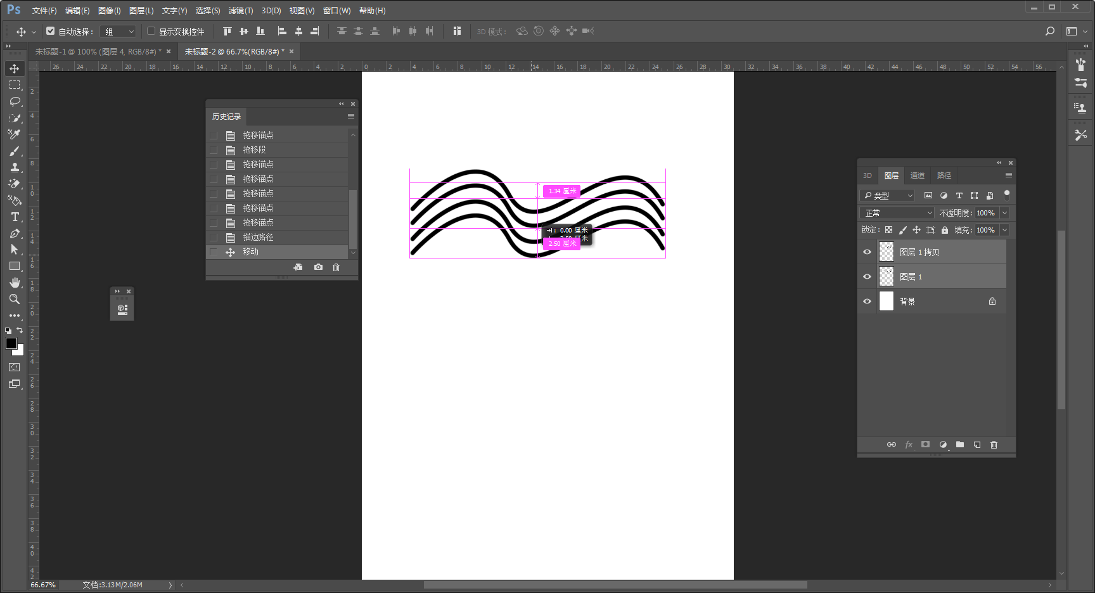Select the Move tool in the toolbox
Screen dimensions: 1095x593
pos(15,68)
